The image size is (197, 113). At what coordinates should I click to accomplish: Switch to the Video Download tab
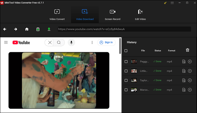[x=85, y=15]
